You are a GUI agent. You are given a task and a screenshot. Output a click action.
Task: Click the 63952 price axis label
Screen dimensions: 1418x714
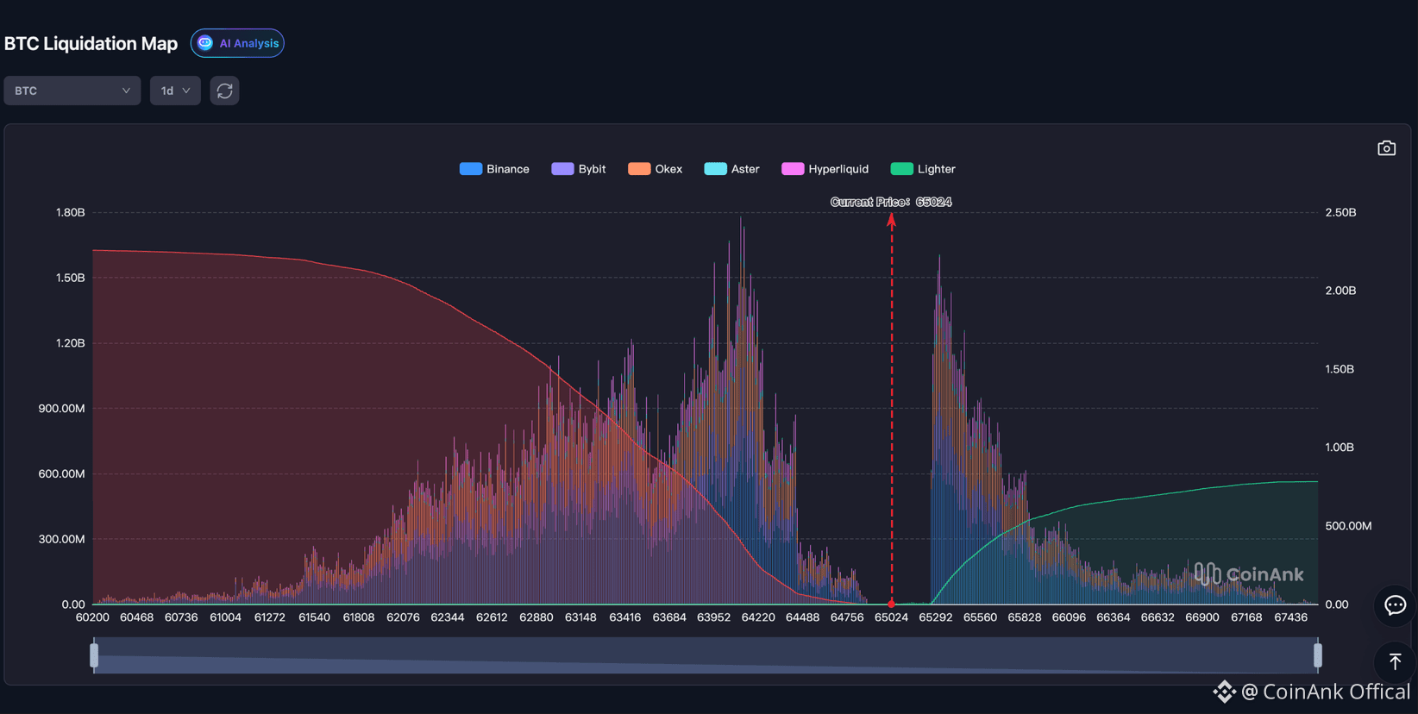(x=713, y=617)
